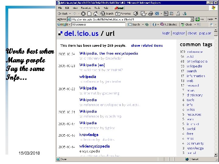219x164 pixels.
Task: Open the History toolbar icon
Action: tap(135, 14)
